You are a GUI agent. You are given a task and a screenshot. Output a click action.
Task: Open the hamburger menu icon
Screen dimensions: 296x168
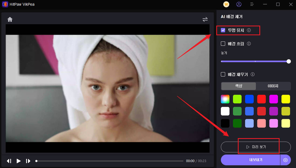point(252,4)
